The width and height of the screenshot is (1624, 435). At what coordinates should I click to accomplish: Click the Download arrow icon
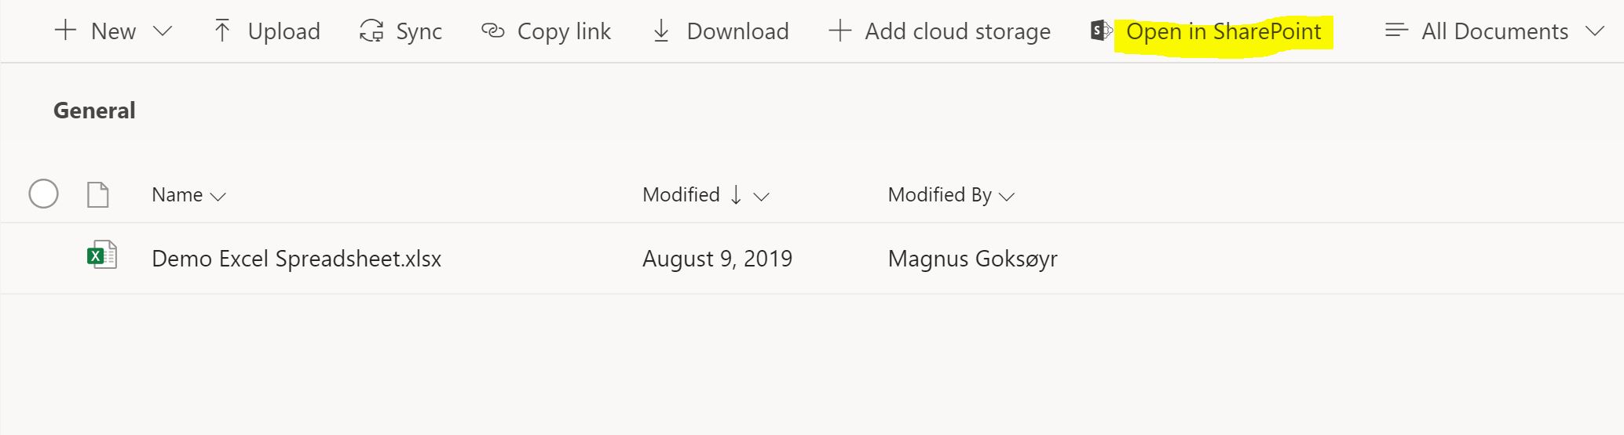click(661, 31)
